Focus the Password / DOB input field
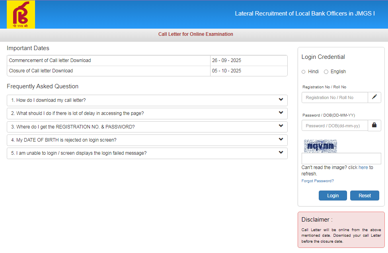388x253 pixels. [x=334, y=126]
